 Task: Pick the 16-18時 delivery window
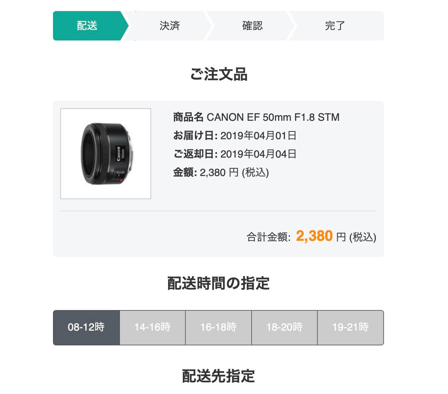(x=218, y=327)
